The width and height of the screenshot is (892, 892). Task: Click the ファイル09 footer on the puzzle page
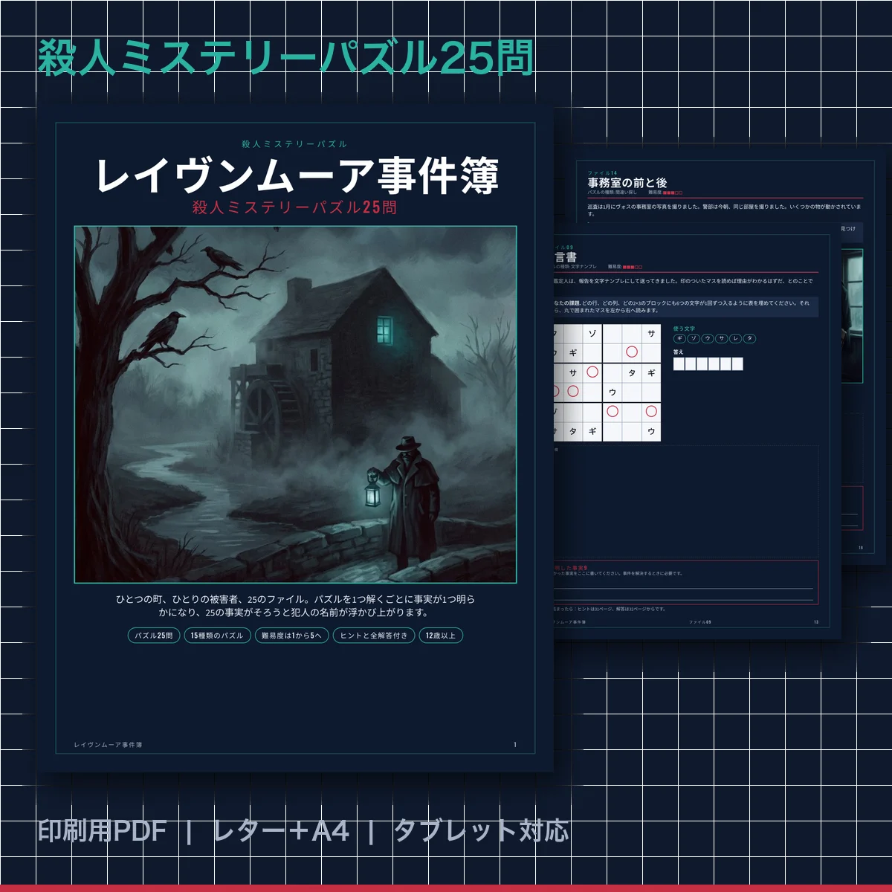[x=700, y=622]
